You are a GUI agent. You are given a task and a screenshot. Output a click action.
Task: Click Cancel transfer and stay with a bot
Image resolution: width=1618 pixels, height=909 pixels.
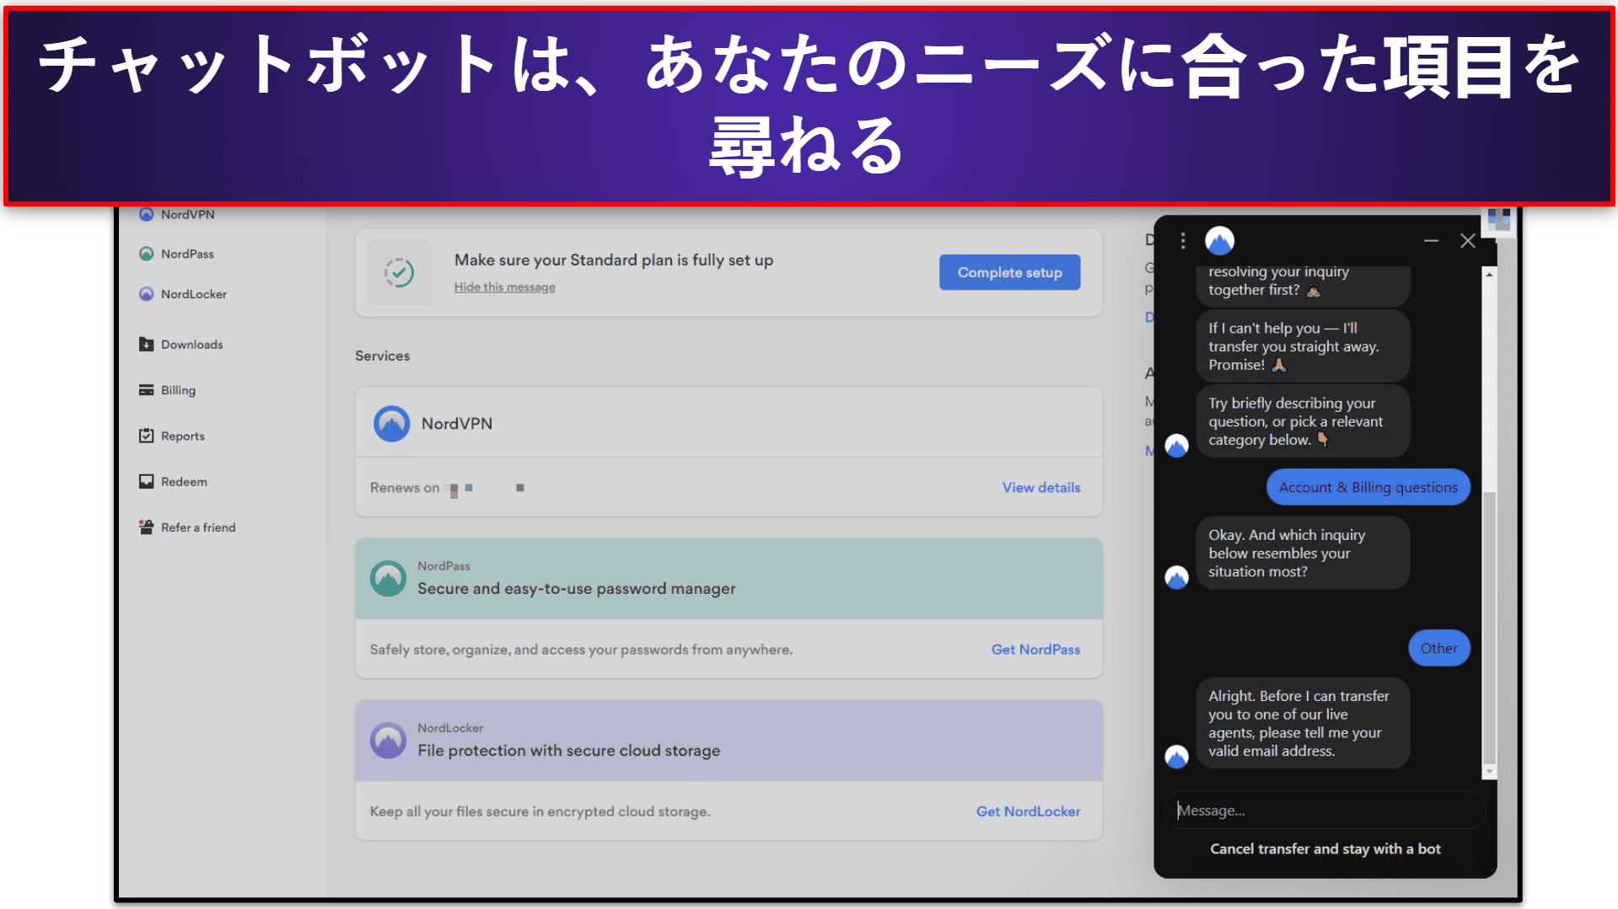1325,848
